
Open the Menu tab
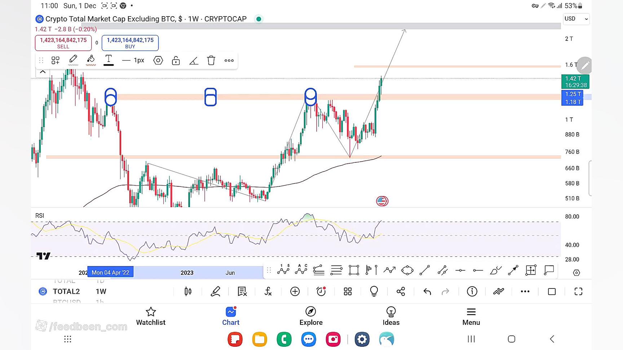click(x=471, y=317)
